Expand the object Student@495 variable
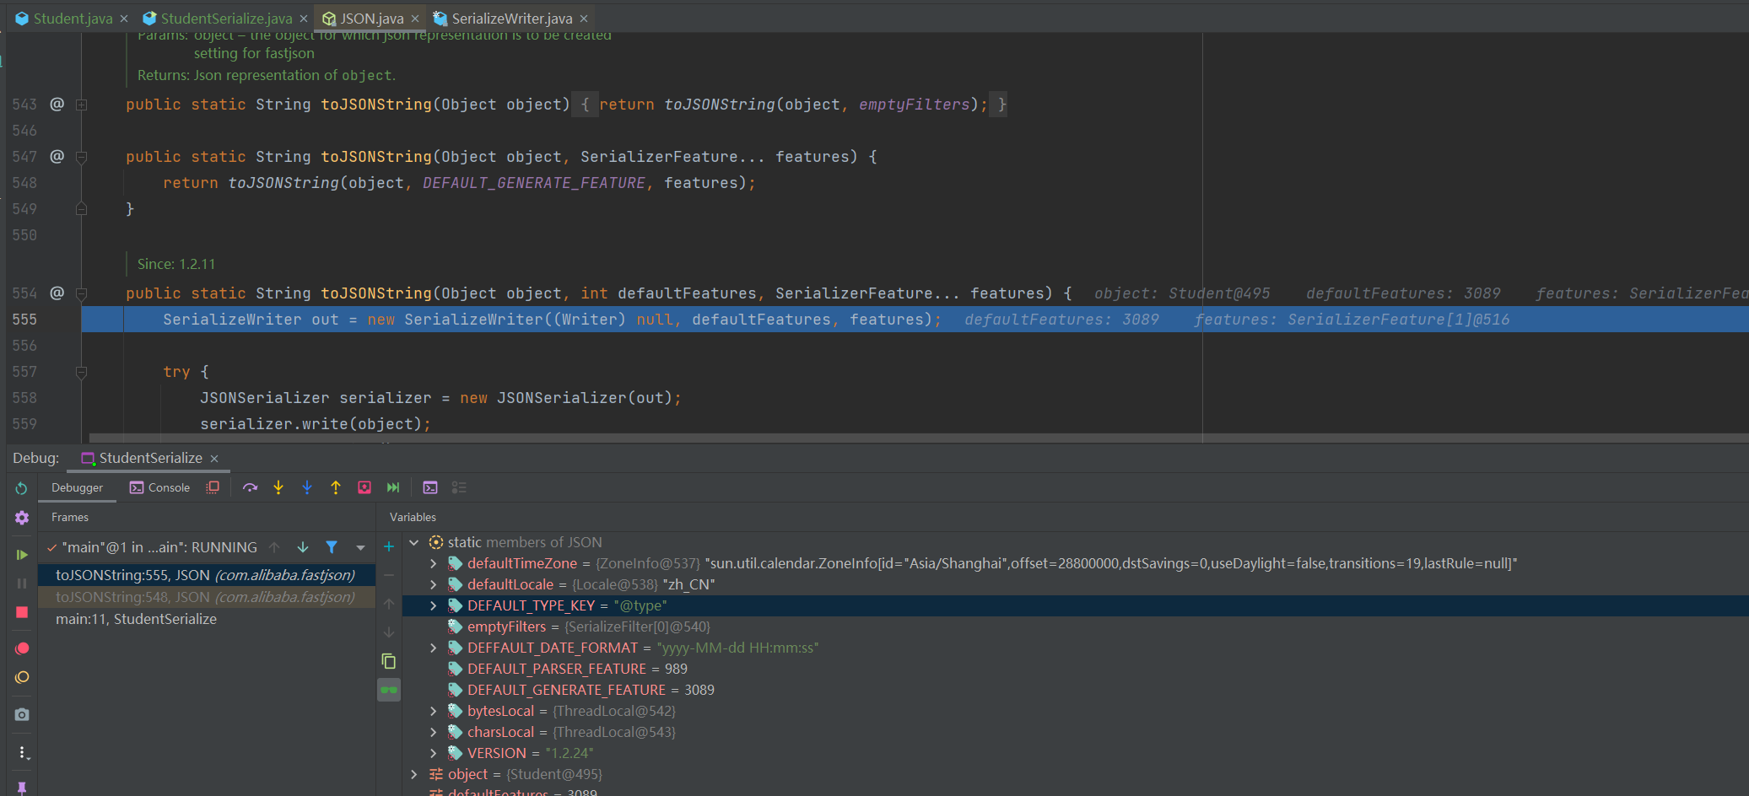Viewport: 1749px width, 796px height. (x=414, y=774)
